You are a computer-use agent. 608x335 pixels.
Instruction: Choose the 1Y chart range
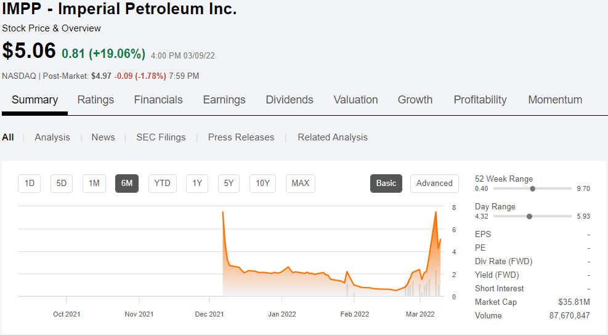tap(197, 184)
